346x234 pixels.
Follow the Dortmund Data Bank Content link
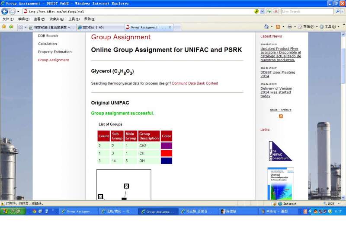(x=195, y=83)
